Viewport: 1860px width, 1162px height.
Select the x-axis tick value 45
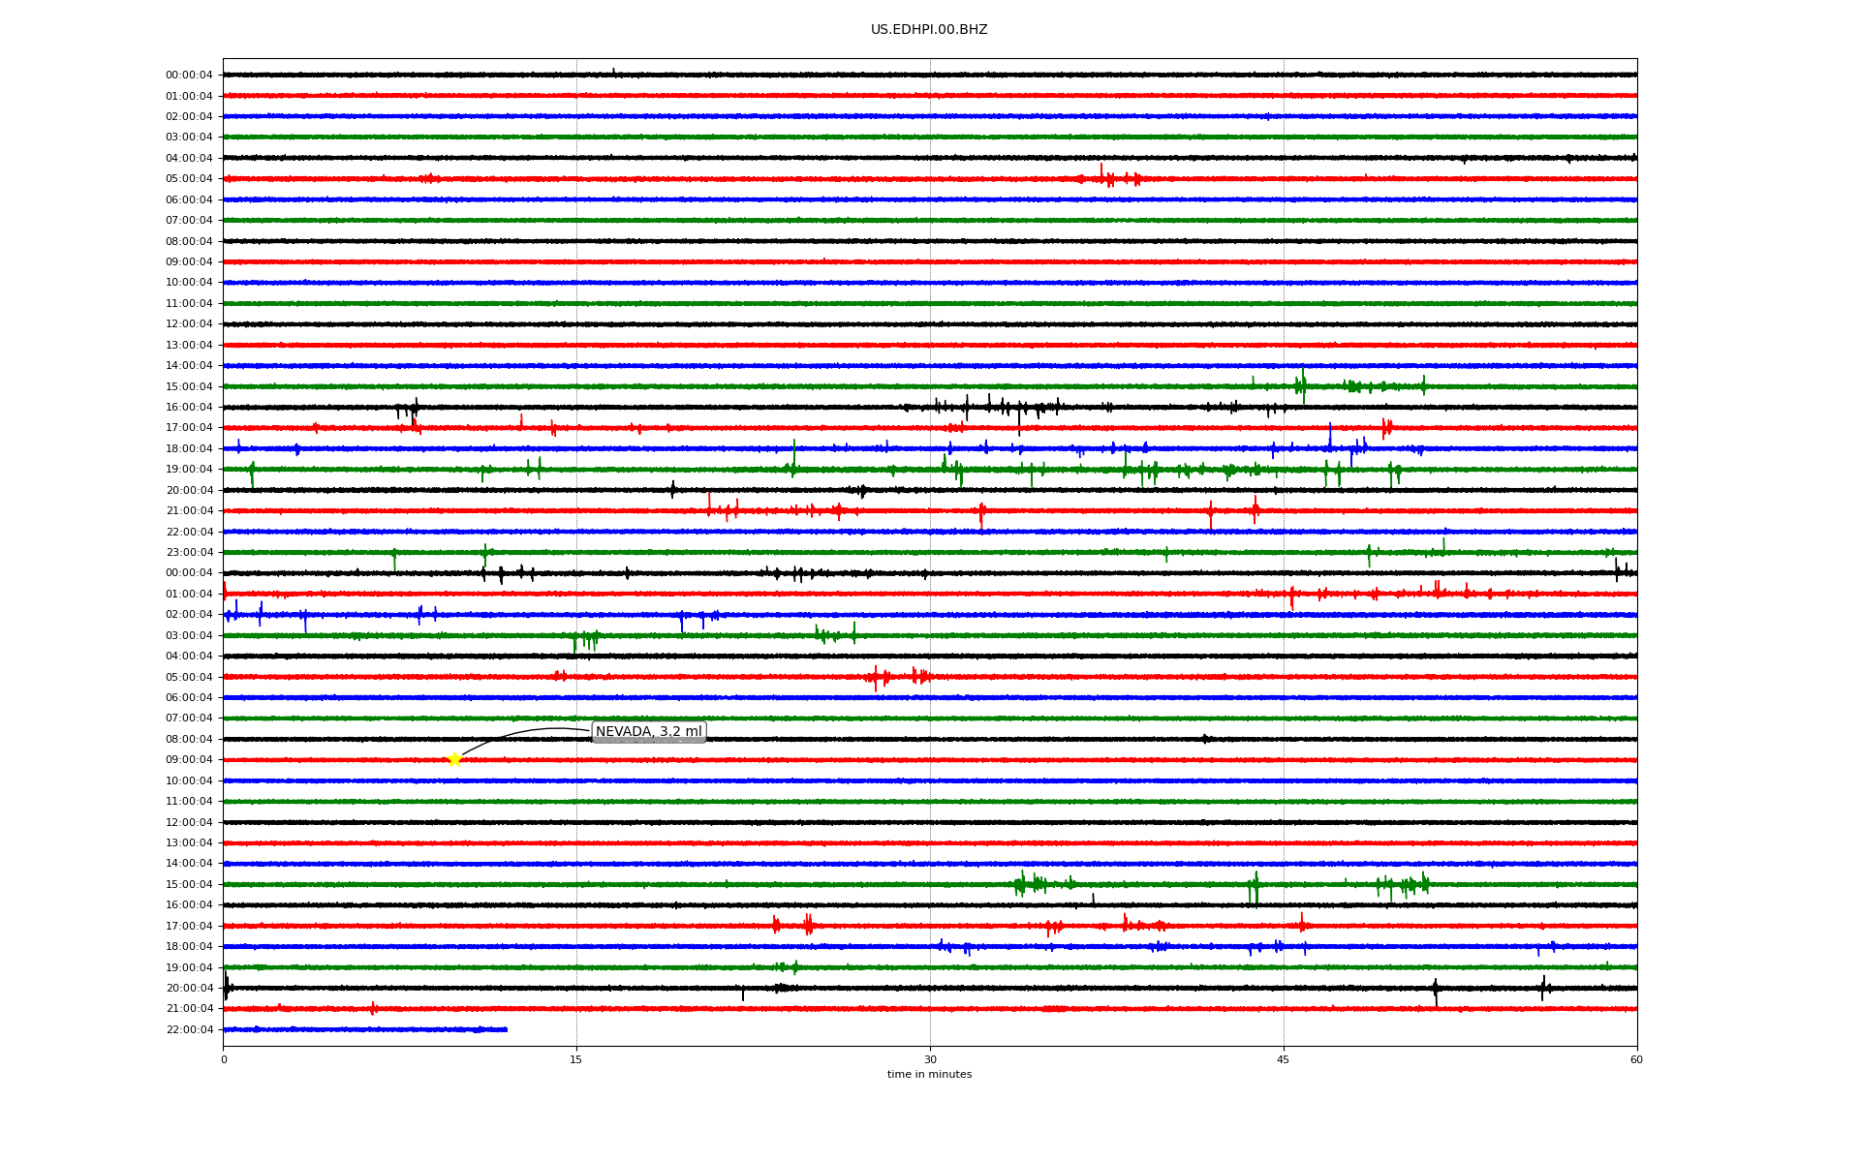(1284, 1059)
